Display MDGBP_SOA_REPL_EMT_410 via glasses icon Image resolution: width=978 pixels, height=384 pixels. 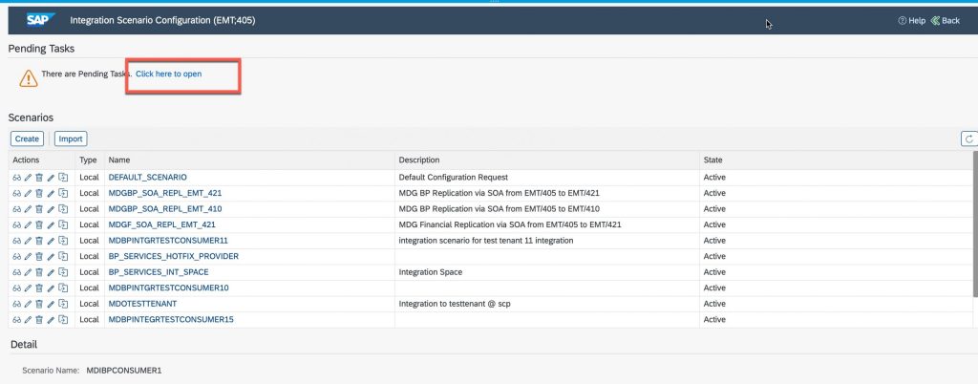click(x=17, y=209)
